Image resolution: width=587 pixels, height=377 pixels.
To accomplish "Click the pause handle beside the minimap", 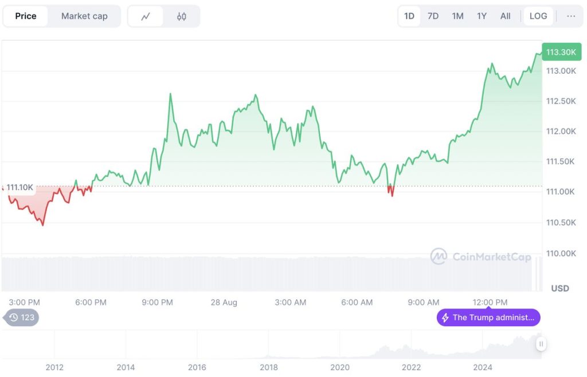I will (x=541, y=344).
